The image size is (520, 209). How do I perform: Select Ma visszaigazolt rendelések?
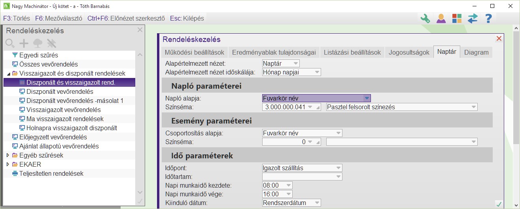click(x=65, y=119)
